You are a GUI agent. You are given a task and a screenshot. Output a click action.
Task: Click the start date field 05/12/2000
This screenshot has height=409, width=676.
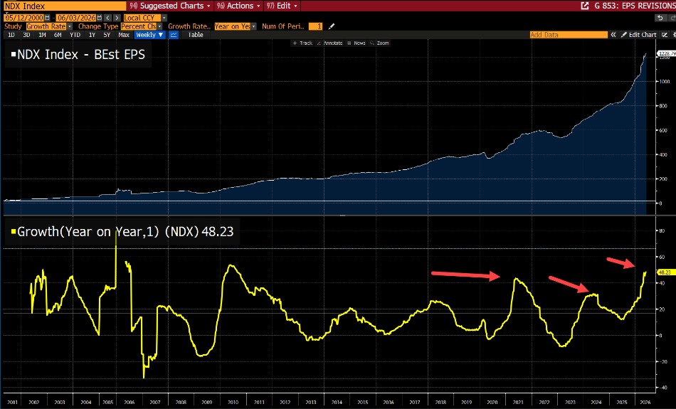[x=25, y=18]
